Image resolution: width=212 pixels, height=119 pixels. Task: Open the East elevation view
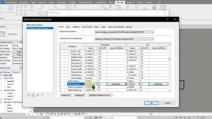click(x=9, y=105)
